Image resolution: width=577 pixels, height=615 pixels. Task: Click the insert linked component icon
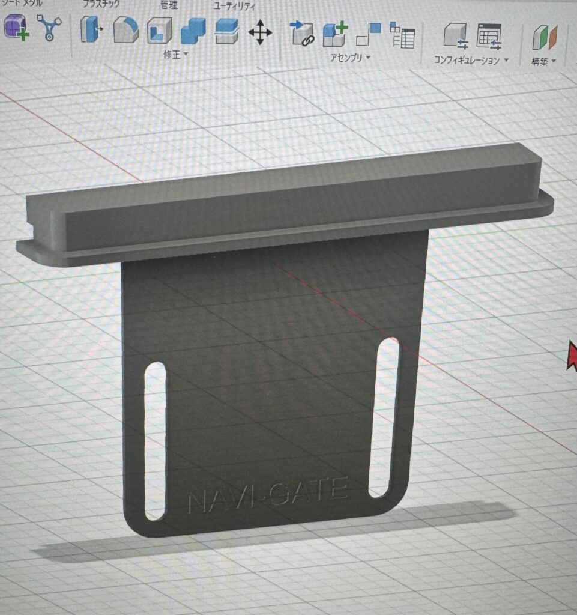pyautogui.click(x=302, y=33)
